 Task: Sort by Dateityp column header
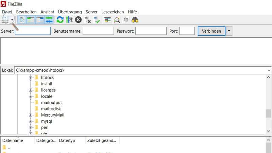71,140
